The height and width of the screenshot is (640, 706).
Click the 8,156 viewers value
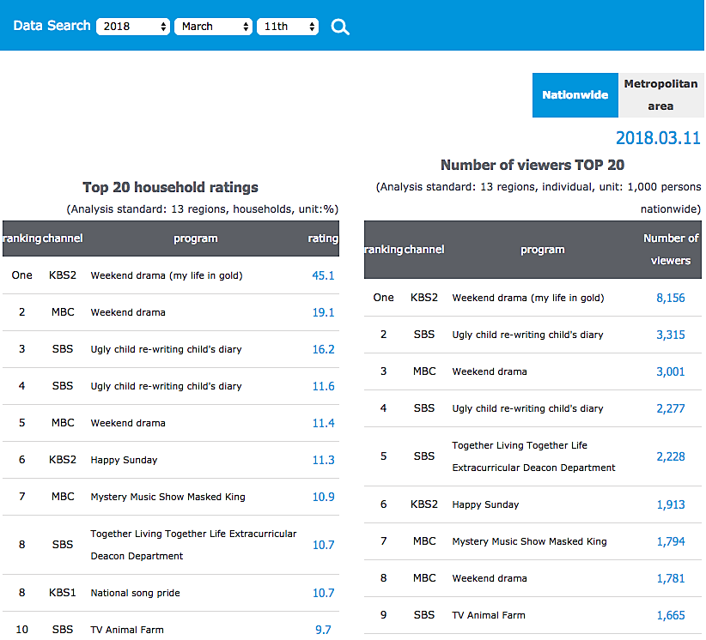(671, 298)
